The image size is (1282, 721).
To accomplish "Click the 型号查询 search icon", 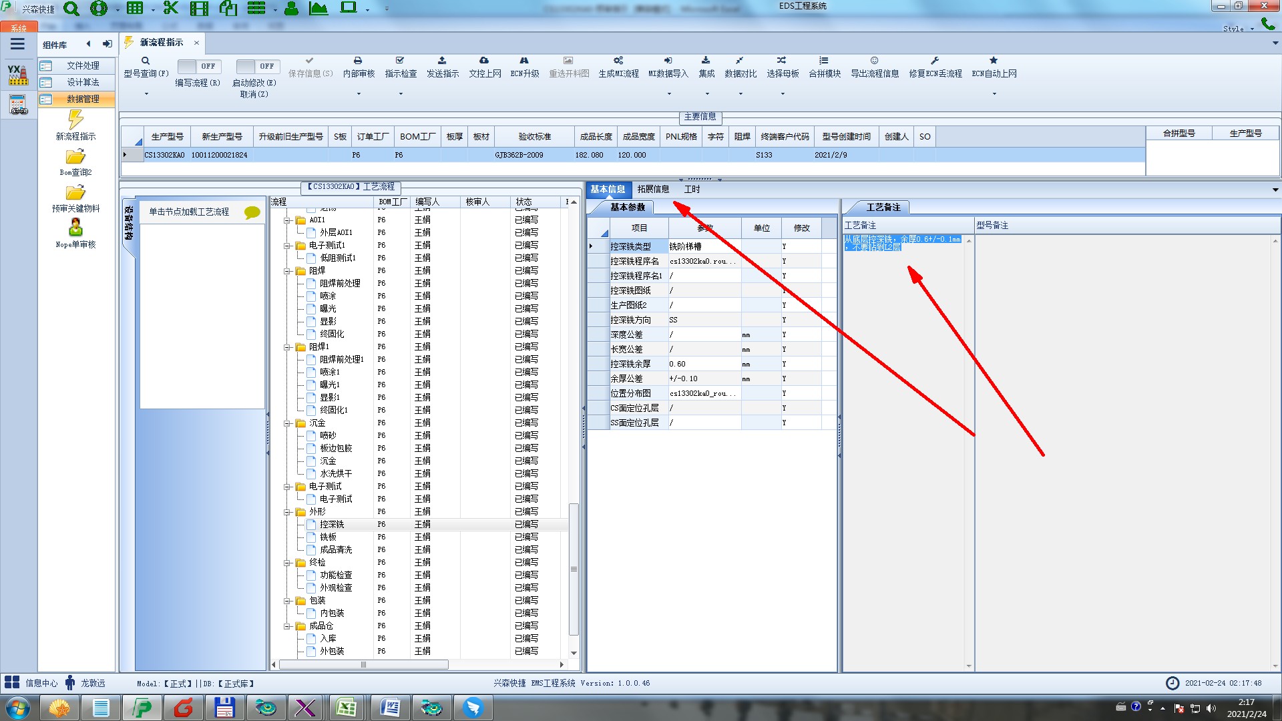I will point(145,61).
